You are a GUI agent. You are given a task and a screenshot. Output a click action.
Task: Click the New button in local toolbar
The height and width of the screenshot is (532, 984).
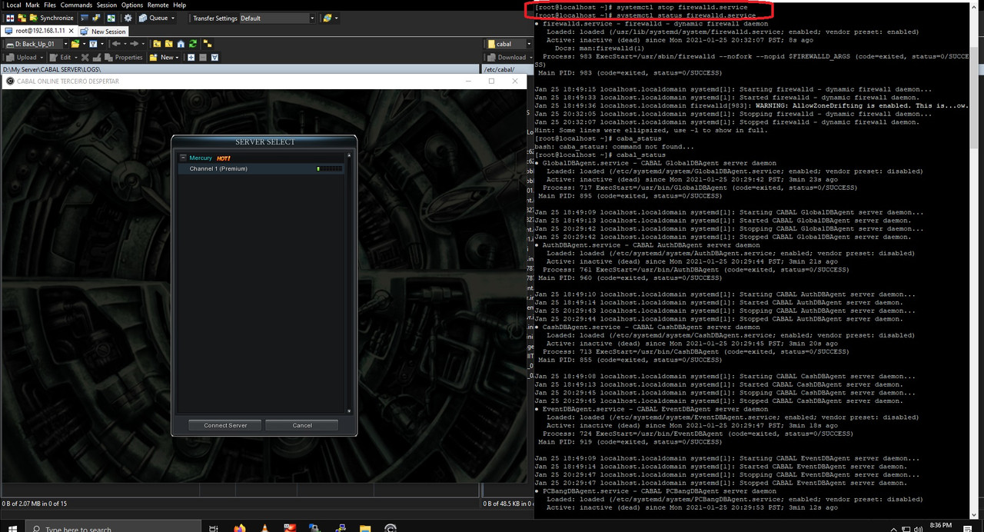(162, 57)
